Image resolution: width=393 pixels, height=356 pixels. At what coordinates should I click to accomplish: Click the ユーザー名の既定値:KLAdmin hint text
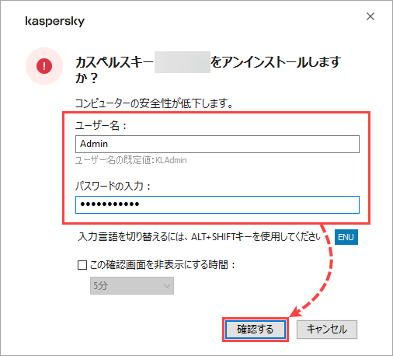point(130,160)
